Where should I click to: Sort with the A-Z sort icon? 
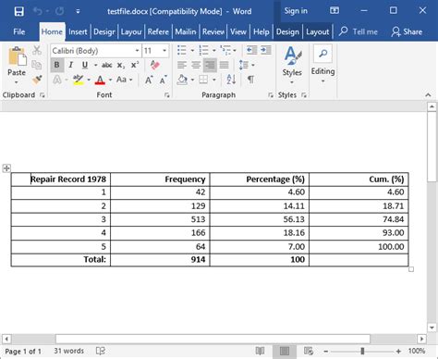click(231, 80)
